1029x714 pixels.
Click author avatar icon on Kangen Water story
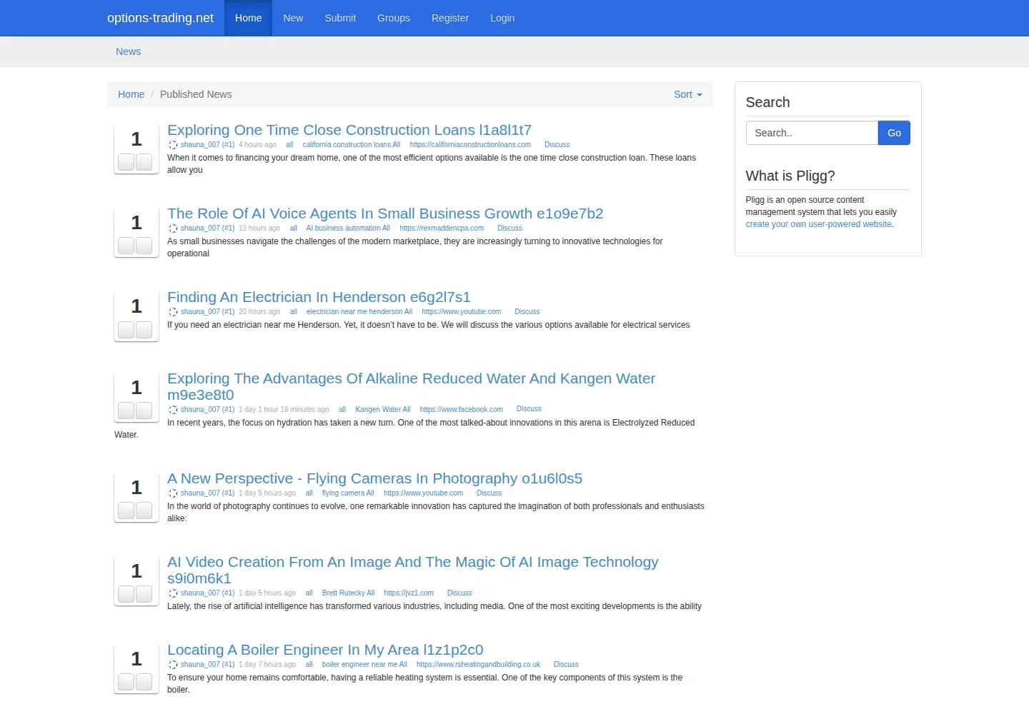coord(173,410)
